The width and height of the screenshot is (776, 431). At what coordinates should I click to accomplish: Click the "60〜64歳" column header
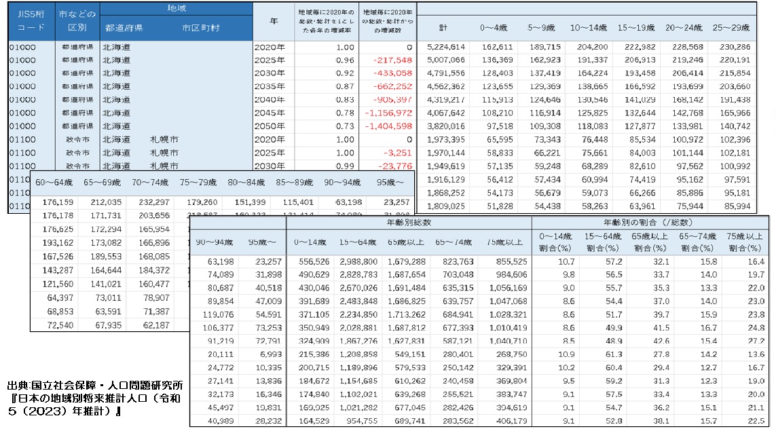pos(54,183)
